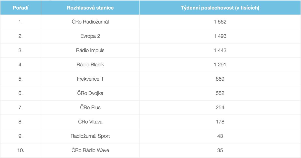301x158 pixels.
Task: Click the 869 listenership value
Action: click(x=220, y=79)
